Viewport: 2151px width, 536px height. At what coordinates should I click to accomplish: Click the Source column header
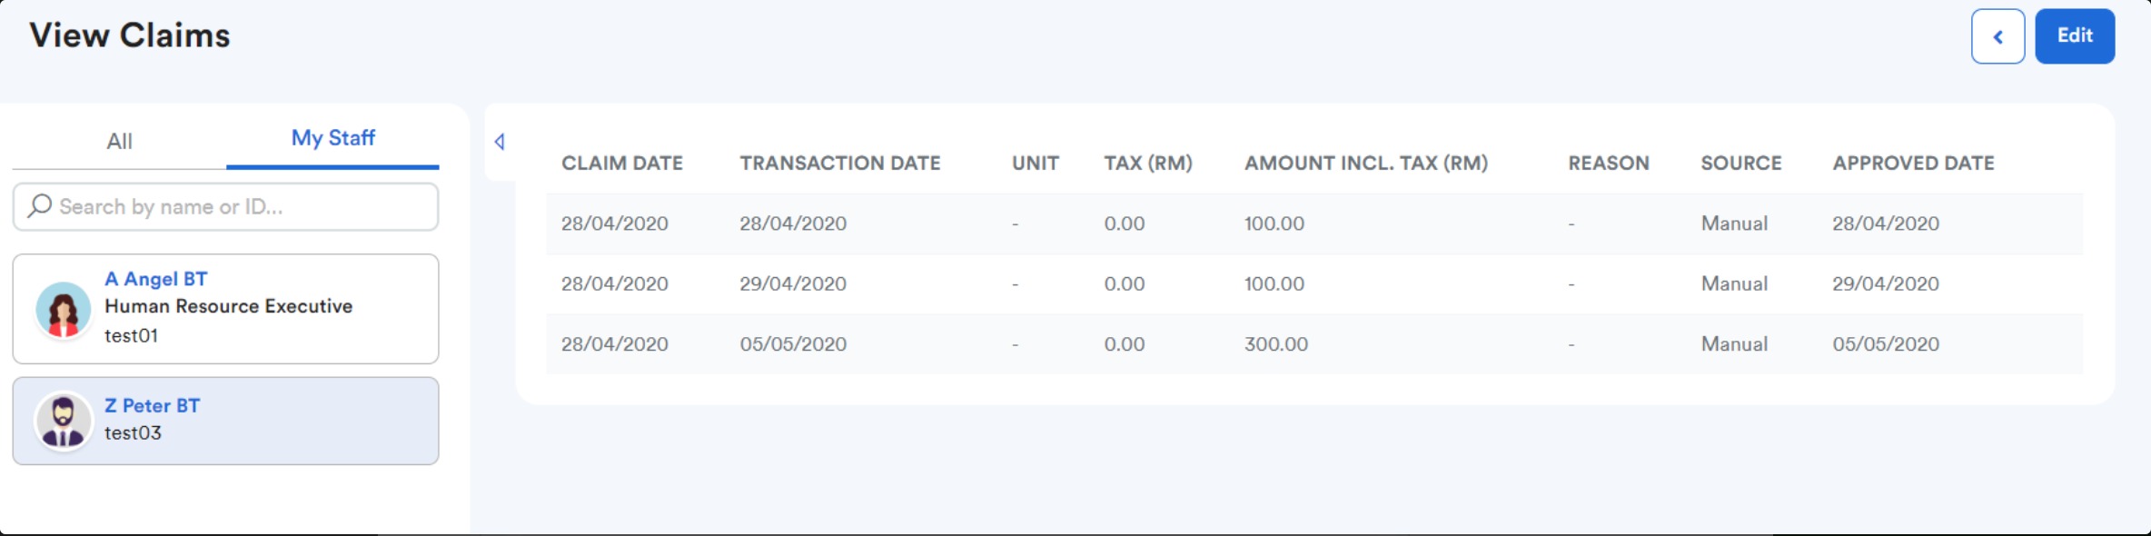(1741, 164)
